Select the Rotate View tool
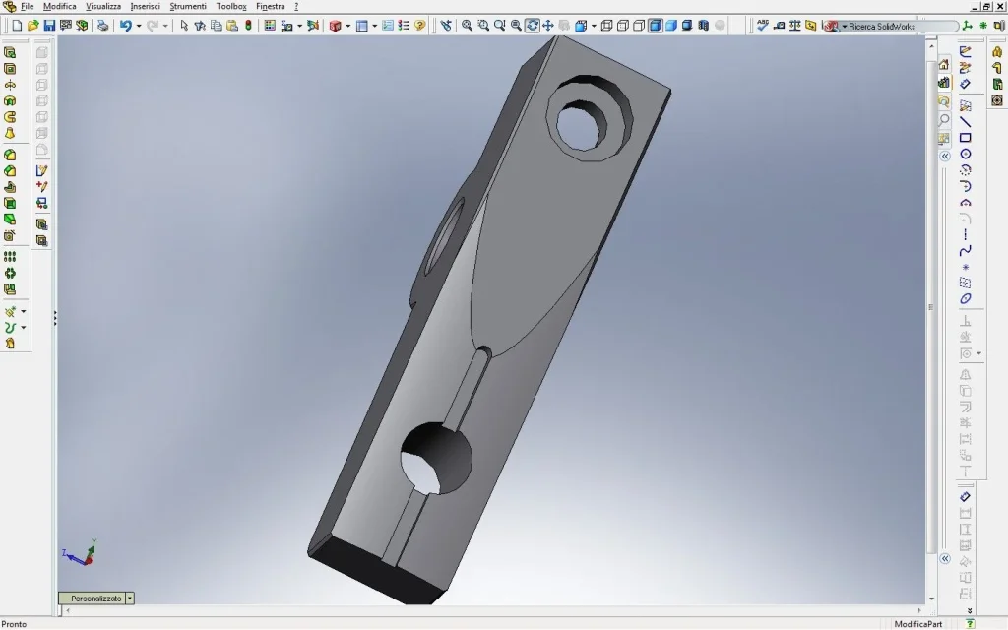 (533, 26)
